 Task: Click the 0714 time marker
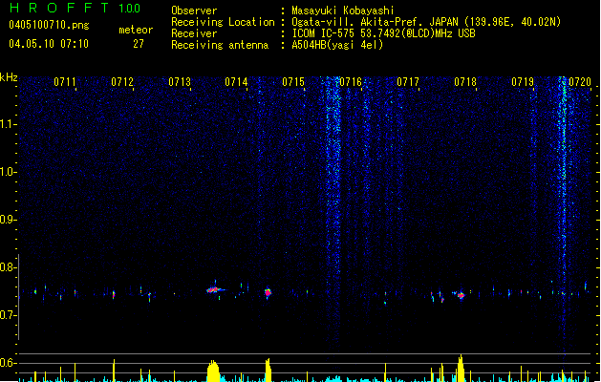point(236,82)
